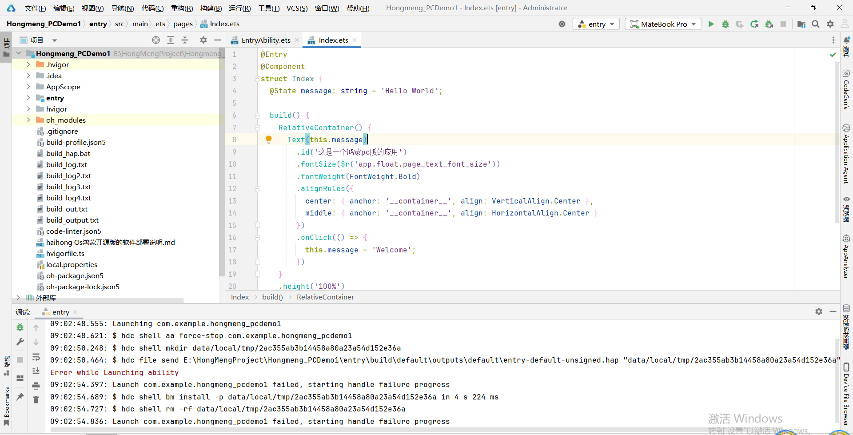
Task: Click the editor tabs more options dots
Action: click(x=833, y=40)
